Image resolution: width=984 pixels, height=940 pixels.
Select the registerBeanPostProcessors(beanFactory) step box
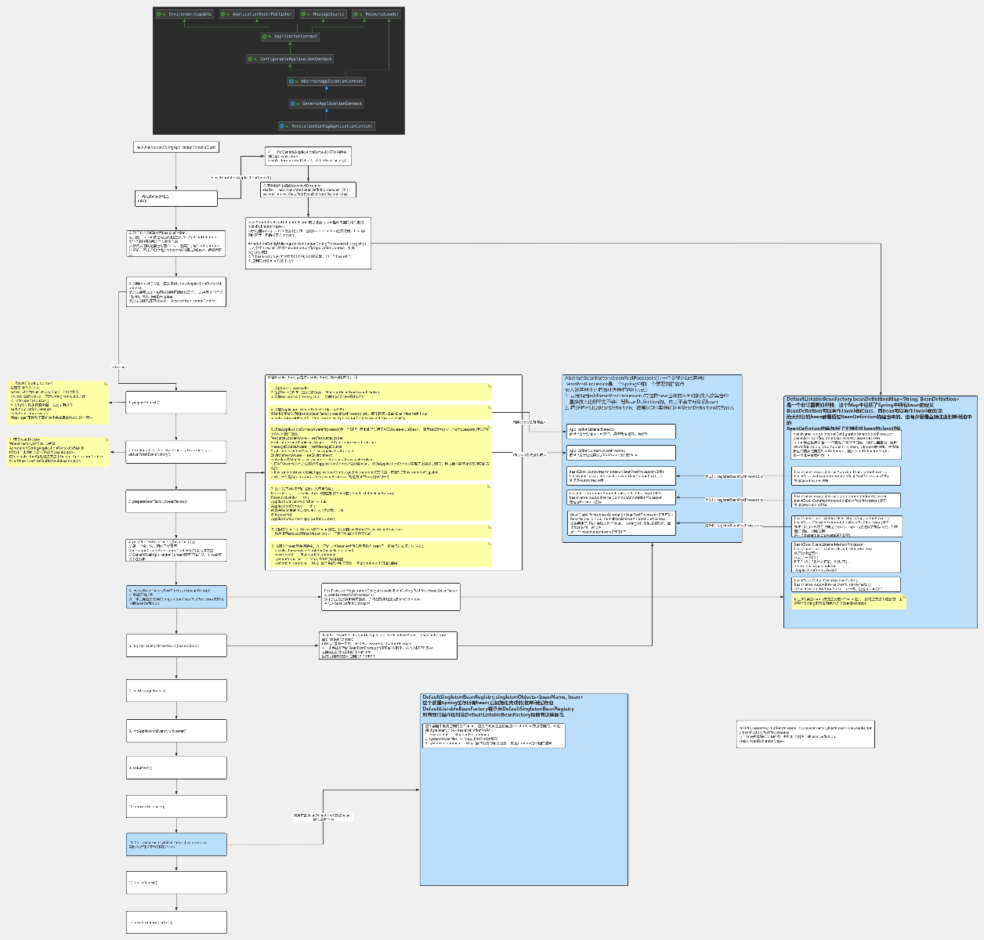click(x=176, y=645)
